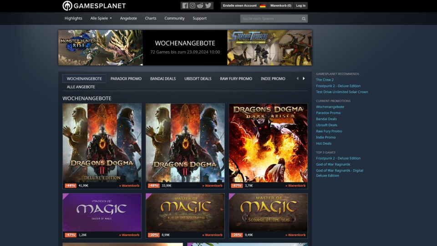The height and width of the screenshot is (246, 437).
Task: Open Ubisoft Deals in sidebar promotions
Action: point(327,125)
